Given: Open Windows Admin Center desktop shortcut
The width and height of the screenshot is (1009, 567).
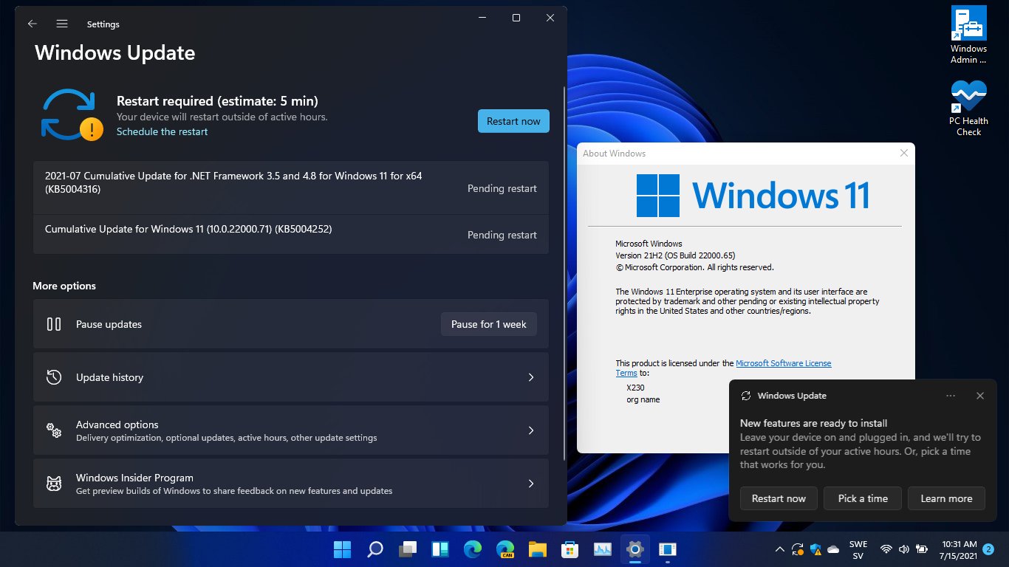Looking at the screenshot, I should [x=968, y=35].
